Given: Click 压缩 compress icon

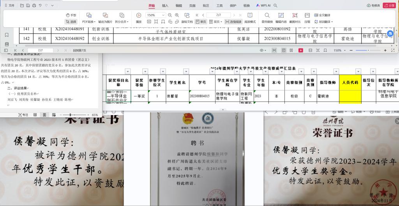Looking at the screenshot, I should [x=307, y=15].
